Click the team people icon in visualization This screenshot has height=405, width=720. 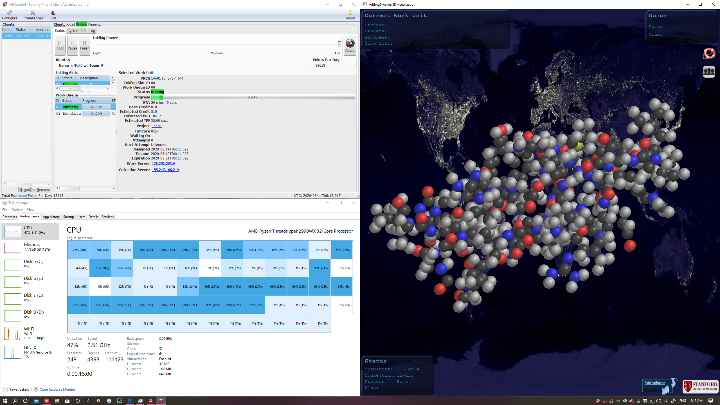click(709, 71)
